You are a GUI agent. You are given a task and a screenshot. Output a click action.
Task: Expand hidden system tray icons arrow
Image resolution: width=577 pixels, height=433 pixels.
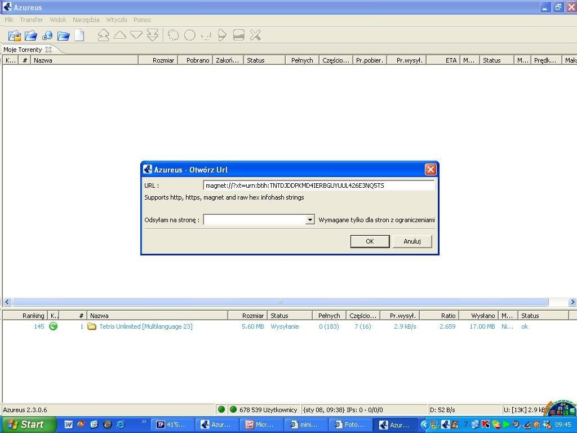tap(424, 425)
